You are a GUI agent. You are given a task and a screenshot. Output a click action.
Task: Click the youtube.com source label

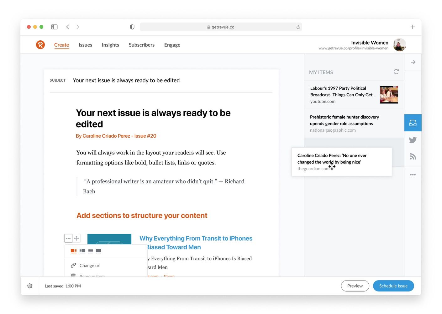(x=323, y=101)
